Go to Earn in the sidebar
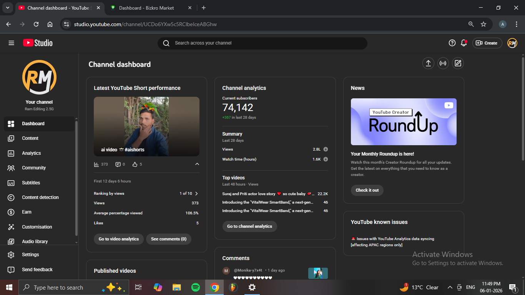This screenshot has width=525, height=295. 27,212
